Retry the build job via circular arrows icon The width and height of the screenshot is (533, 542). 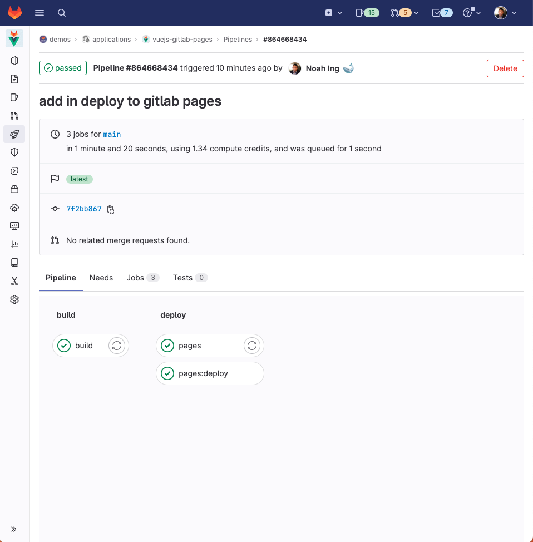point(117,346)
